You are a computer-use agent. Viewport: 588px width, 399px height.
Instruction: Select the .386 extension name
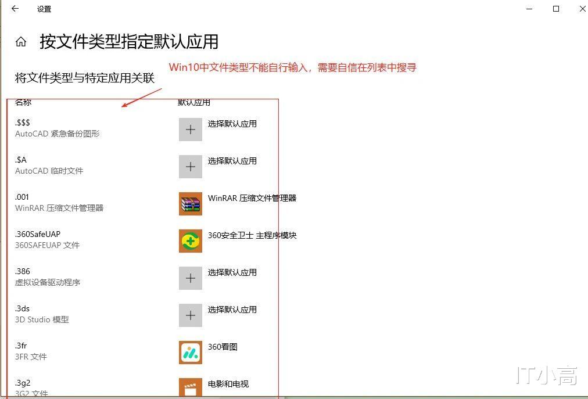(23, 271)
